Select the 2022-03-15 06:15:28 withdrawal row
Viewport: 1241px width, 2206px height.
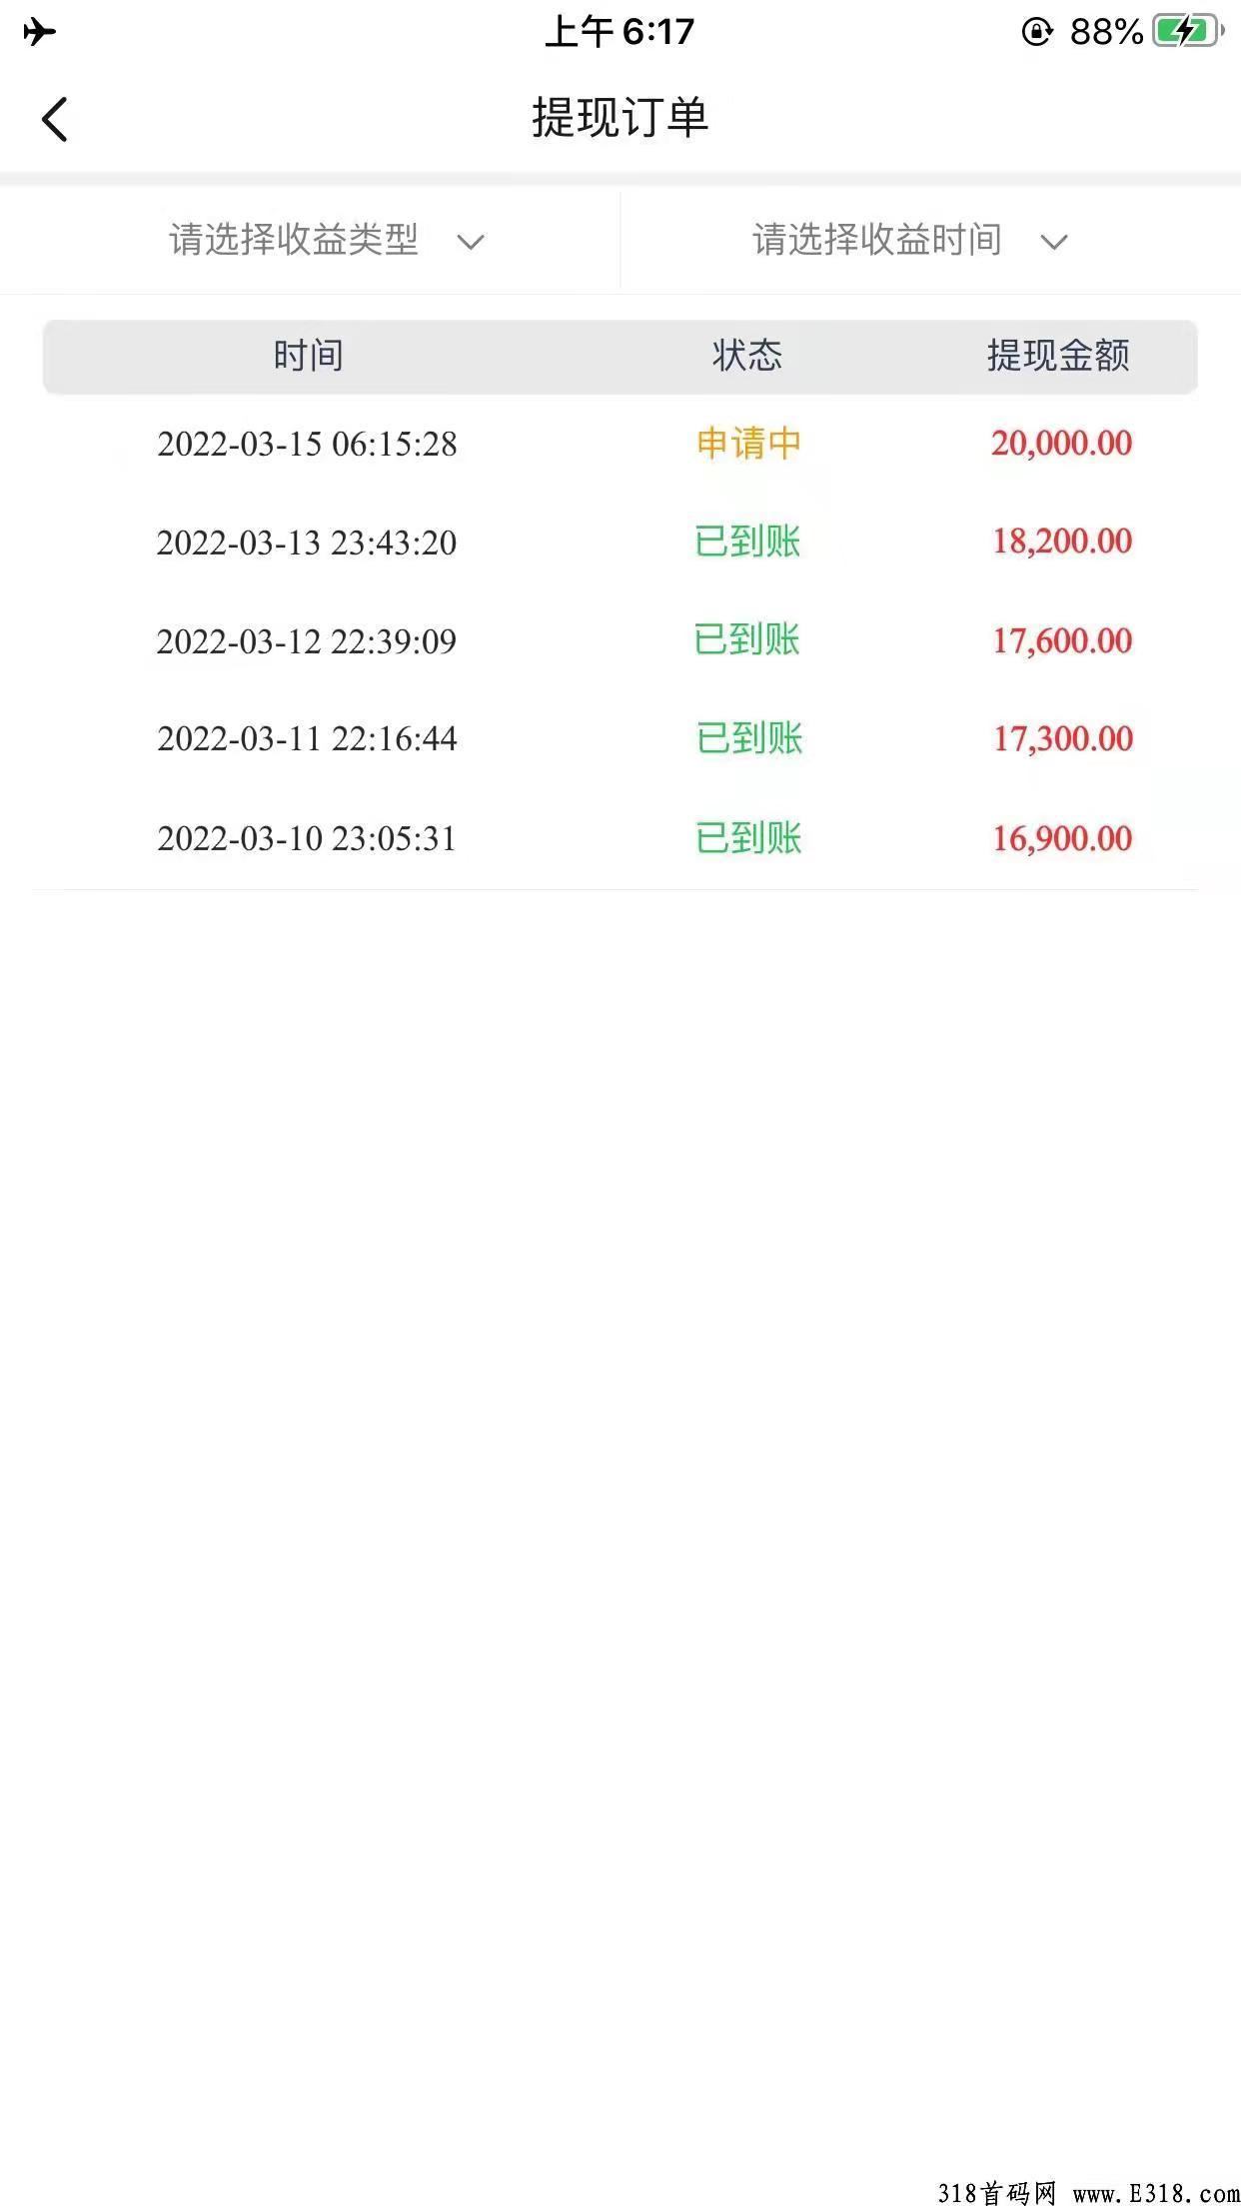[307, 445]
